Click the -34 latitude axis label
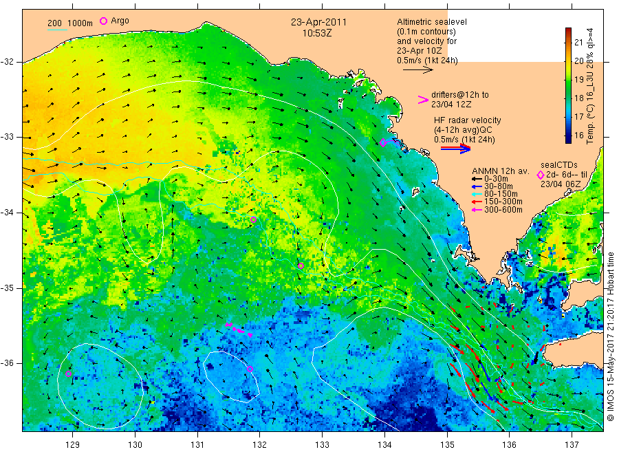This screenshot has height=454, width=619. coord(7,213)
